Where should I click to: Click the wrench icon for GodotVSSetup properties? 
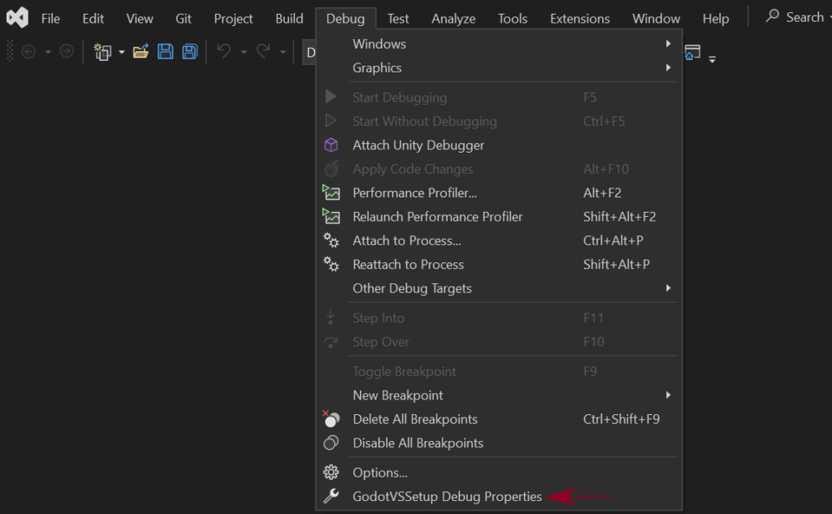tap(331, 496)
